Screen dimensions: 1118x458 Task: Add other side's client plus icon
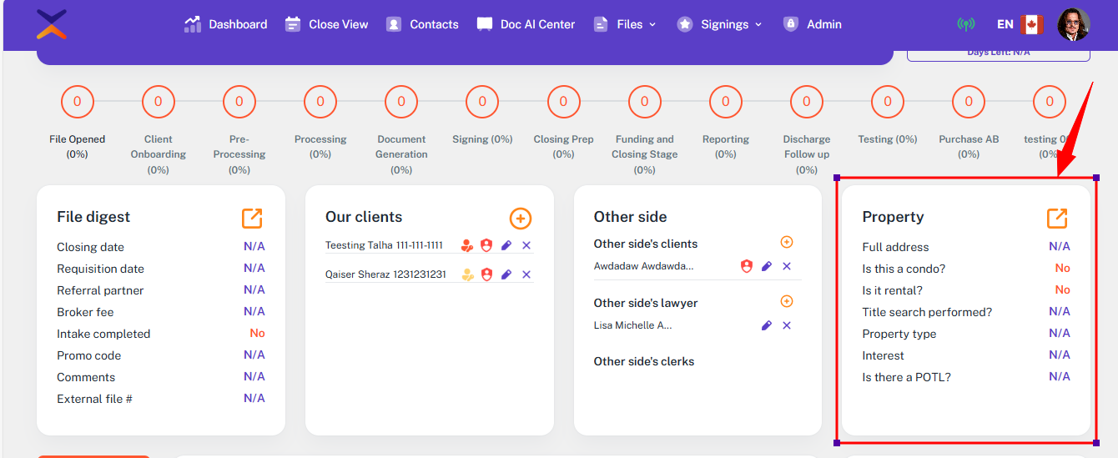click(786, 242)
